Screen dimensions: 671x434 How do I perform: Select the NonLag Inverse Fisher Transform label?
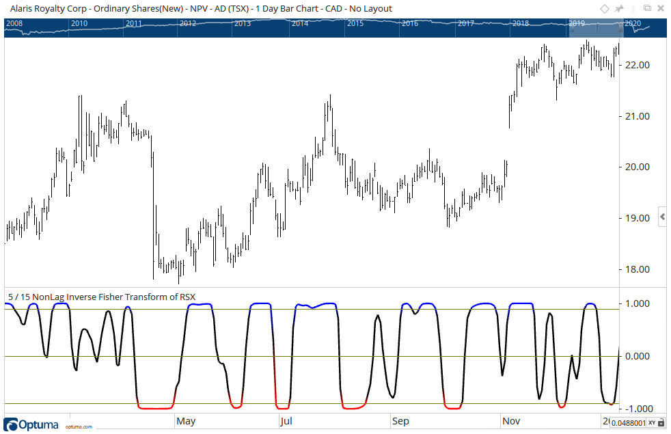click(102, 297)
